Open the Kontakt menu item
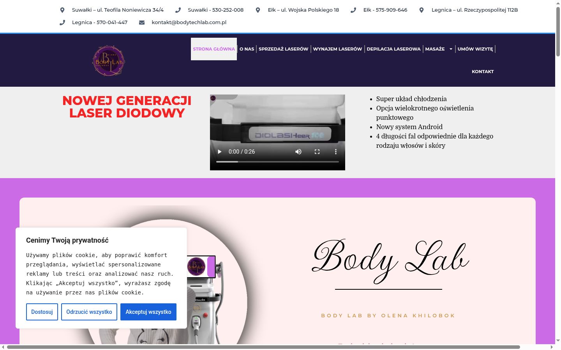 click(x=483, y=72)
